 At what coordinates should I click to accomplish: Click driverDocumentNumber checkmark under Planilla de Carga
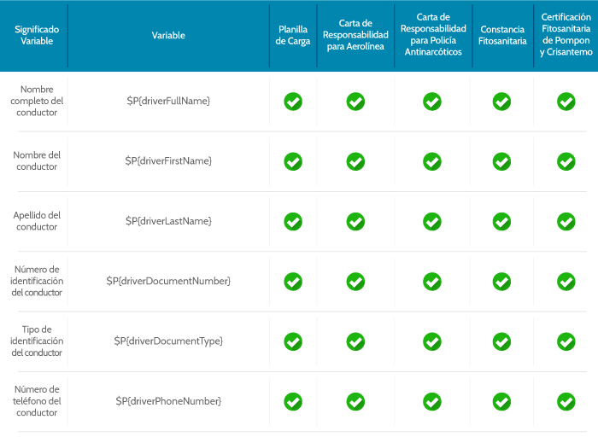(x=293, y=282)
